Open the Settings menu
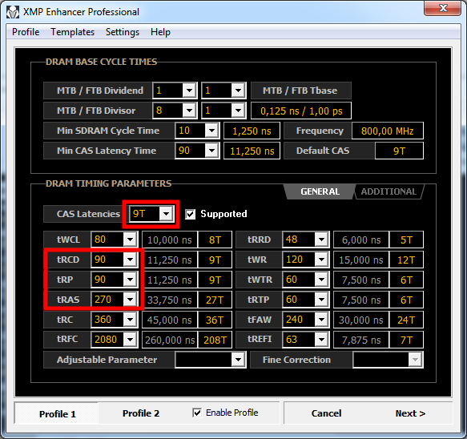The image size is (467, 439). click(123, 32)
